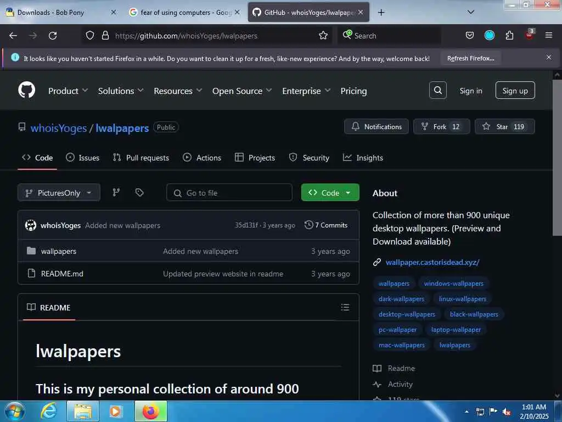The image size is (562, 422).
Task: Click the Notifications button
Action: [376, 127]
